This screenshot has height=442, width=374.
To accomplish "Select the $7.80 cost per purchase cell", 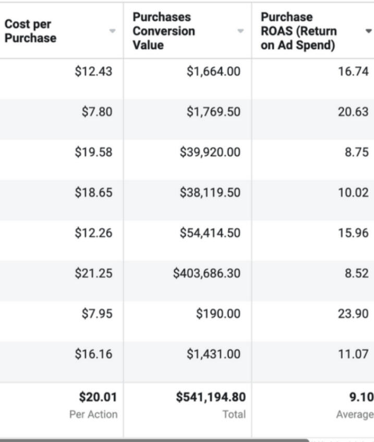I will [x=96, y=112].
